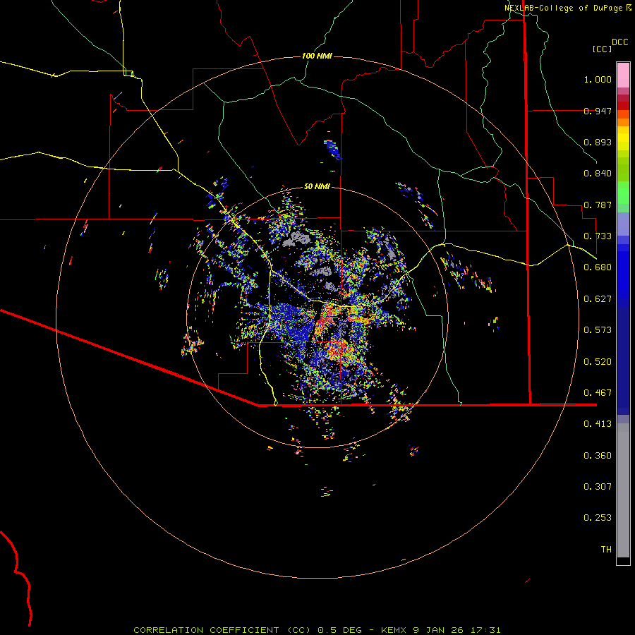635x635 pixels.
Task: Click the 0.947 color scale value
Action: pyautogui.click(x=598, y=111)
